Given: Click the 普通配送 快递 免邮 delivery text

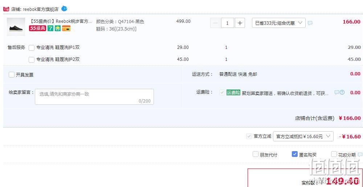Looking at the screenshot, I should [238, 74].
